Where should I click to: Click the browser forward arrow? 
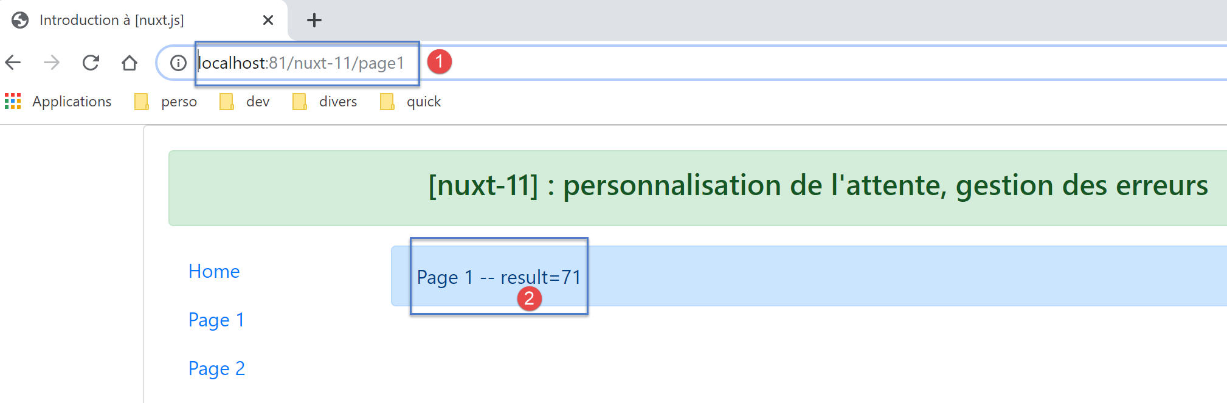(x=52, y=63)
